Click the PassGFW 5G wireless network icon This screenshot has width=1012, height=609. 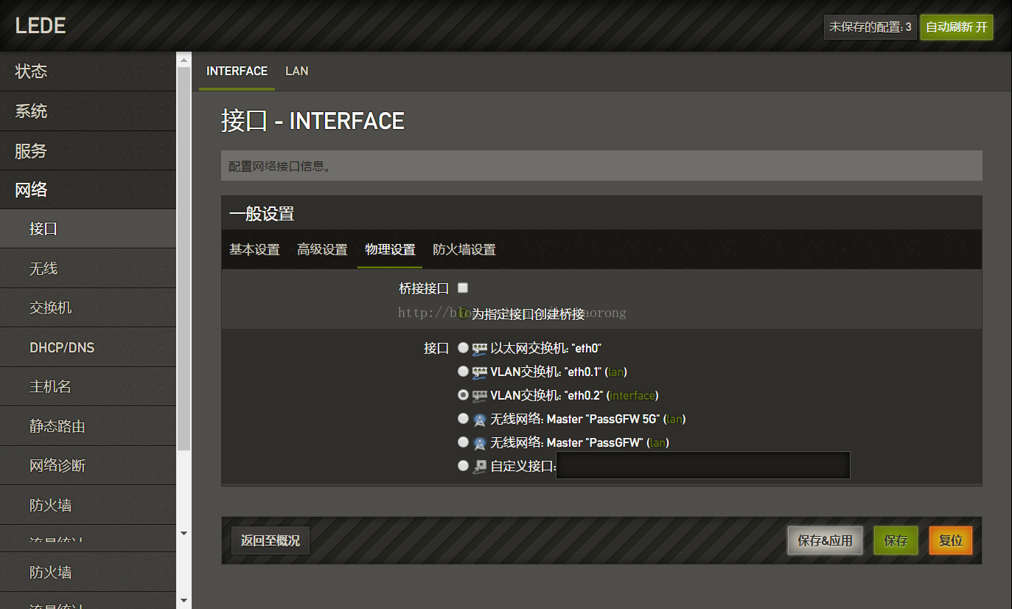click(480, 420)
